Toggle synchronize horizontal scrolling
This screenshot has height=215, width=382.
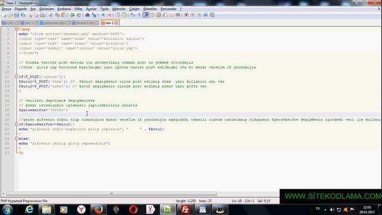124,15
